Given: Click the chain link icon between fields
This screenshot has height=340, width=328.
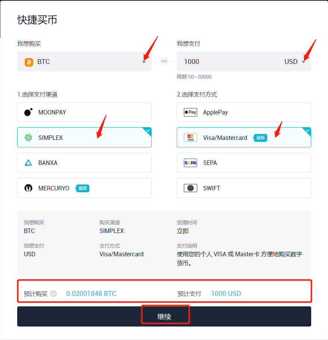Looking at the screenshot, I should click(x=164, y=61).
